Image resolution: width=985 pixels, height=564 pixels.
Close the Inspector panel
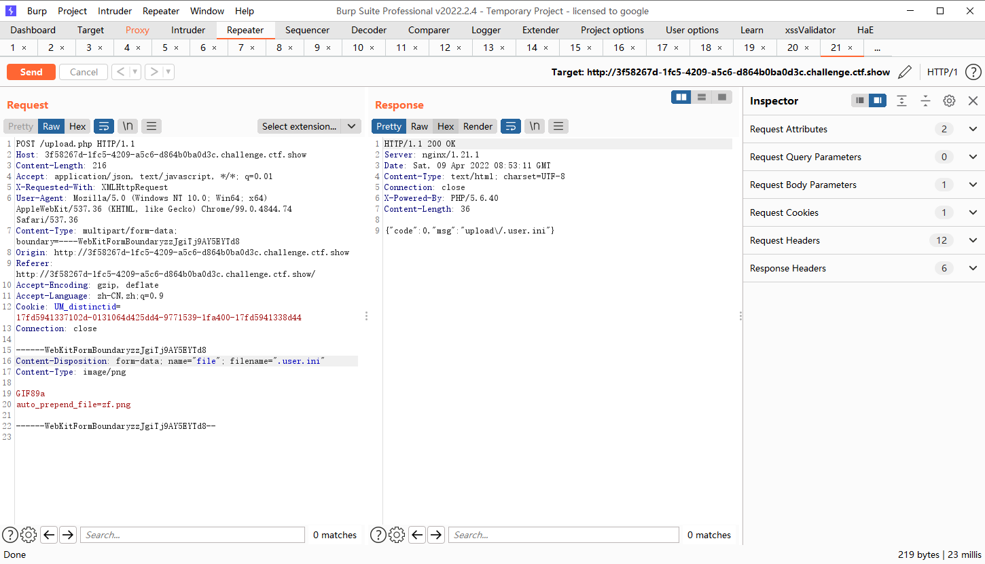point(973,100)
